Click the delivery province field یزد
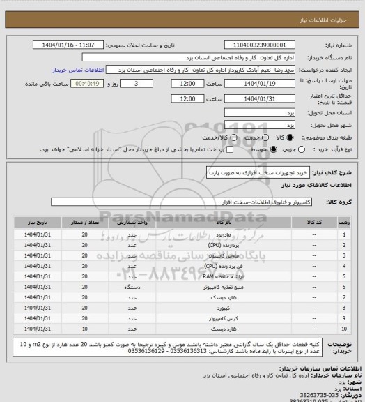365x402 pixels. click(x=260, y=112)
